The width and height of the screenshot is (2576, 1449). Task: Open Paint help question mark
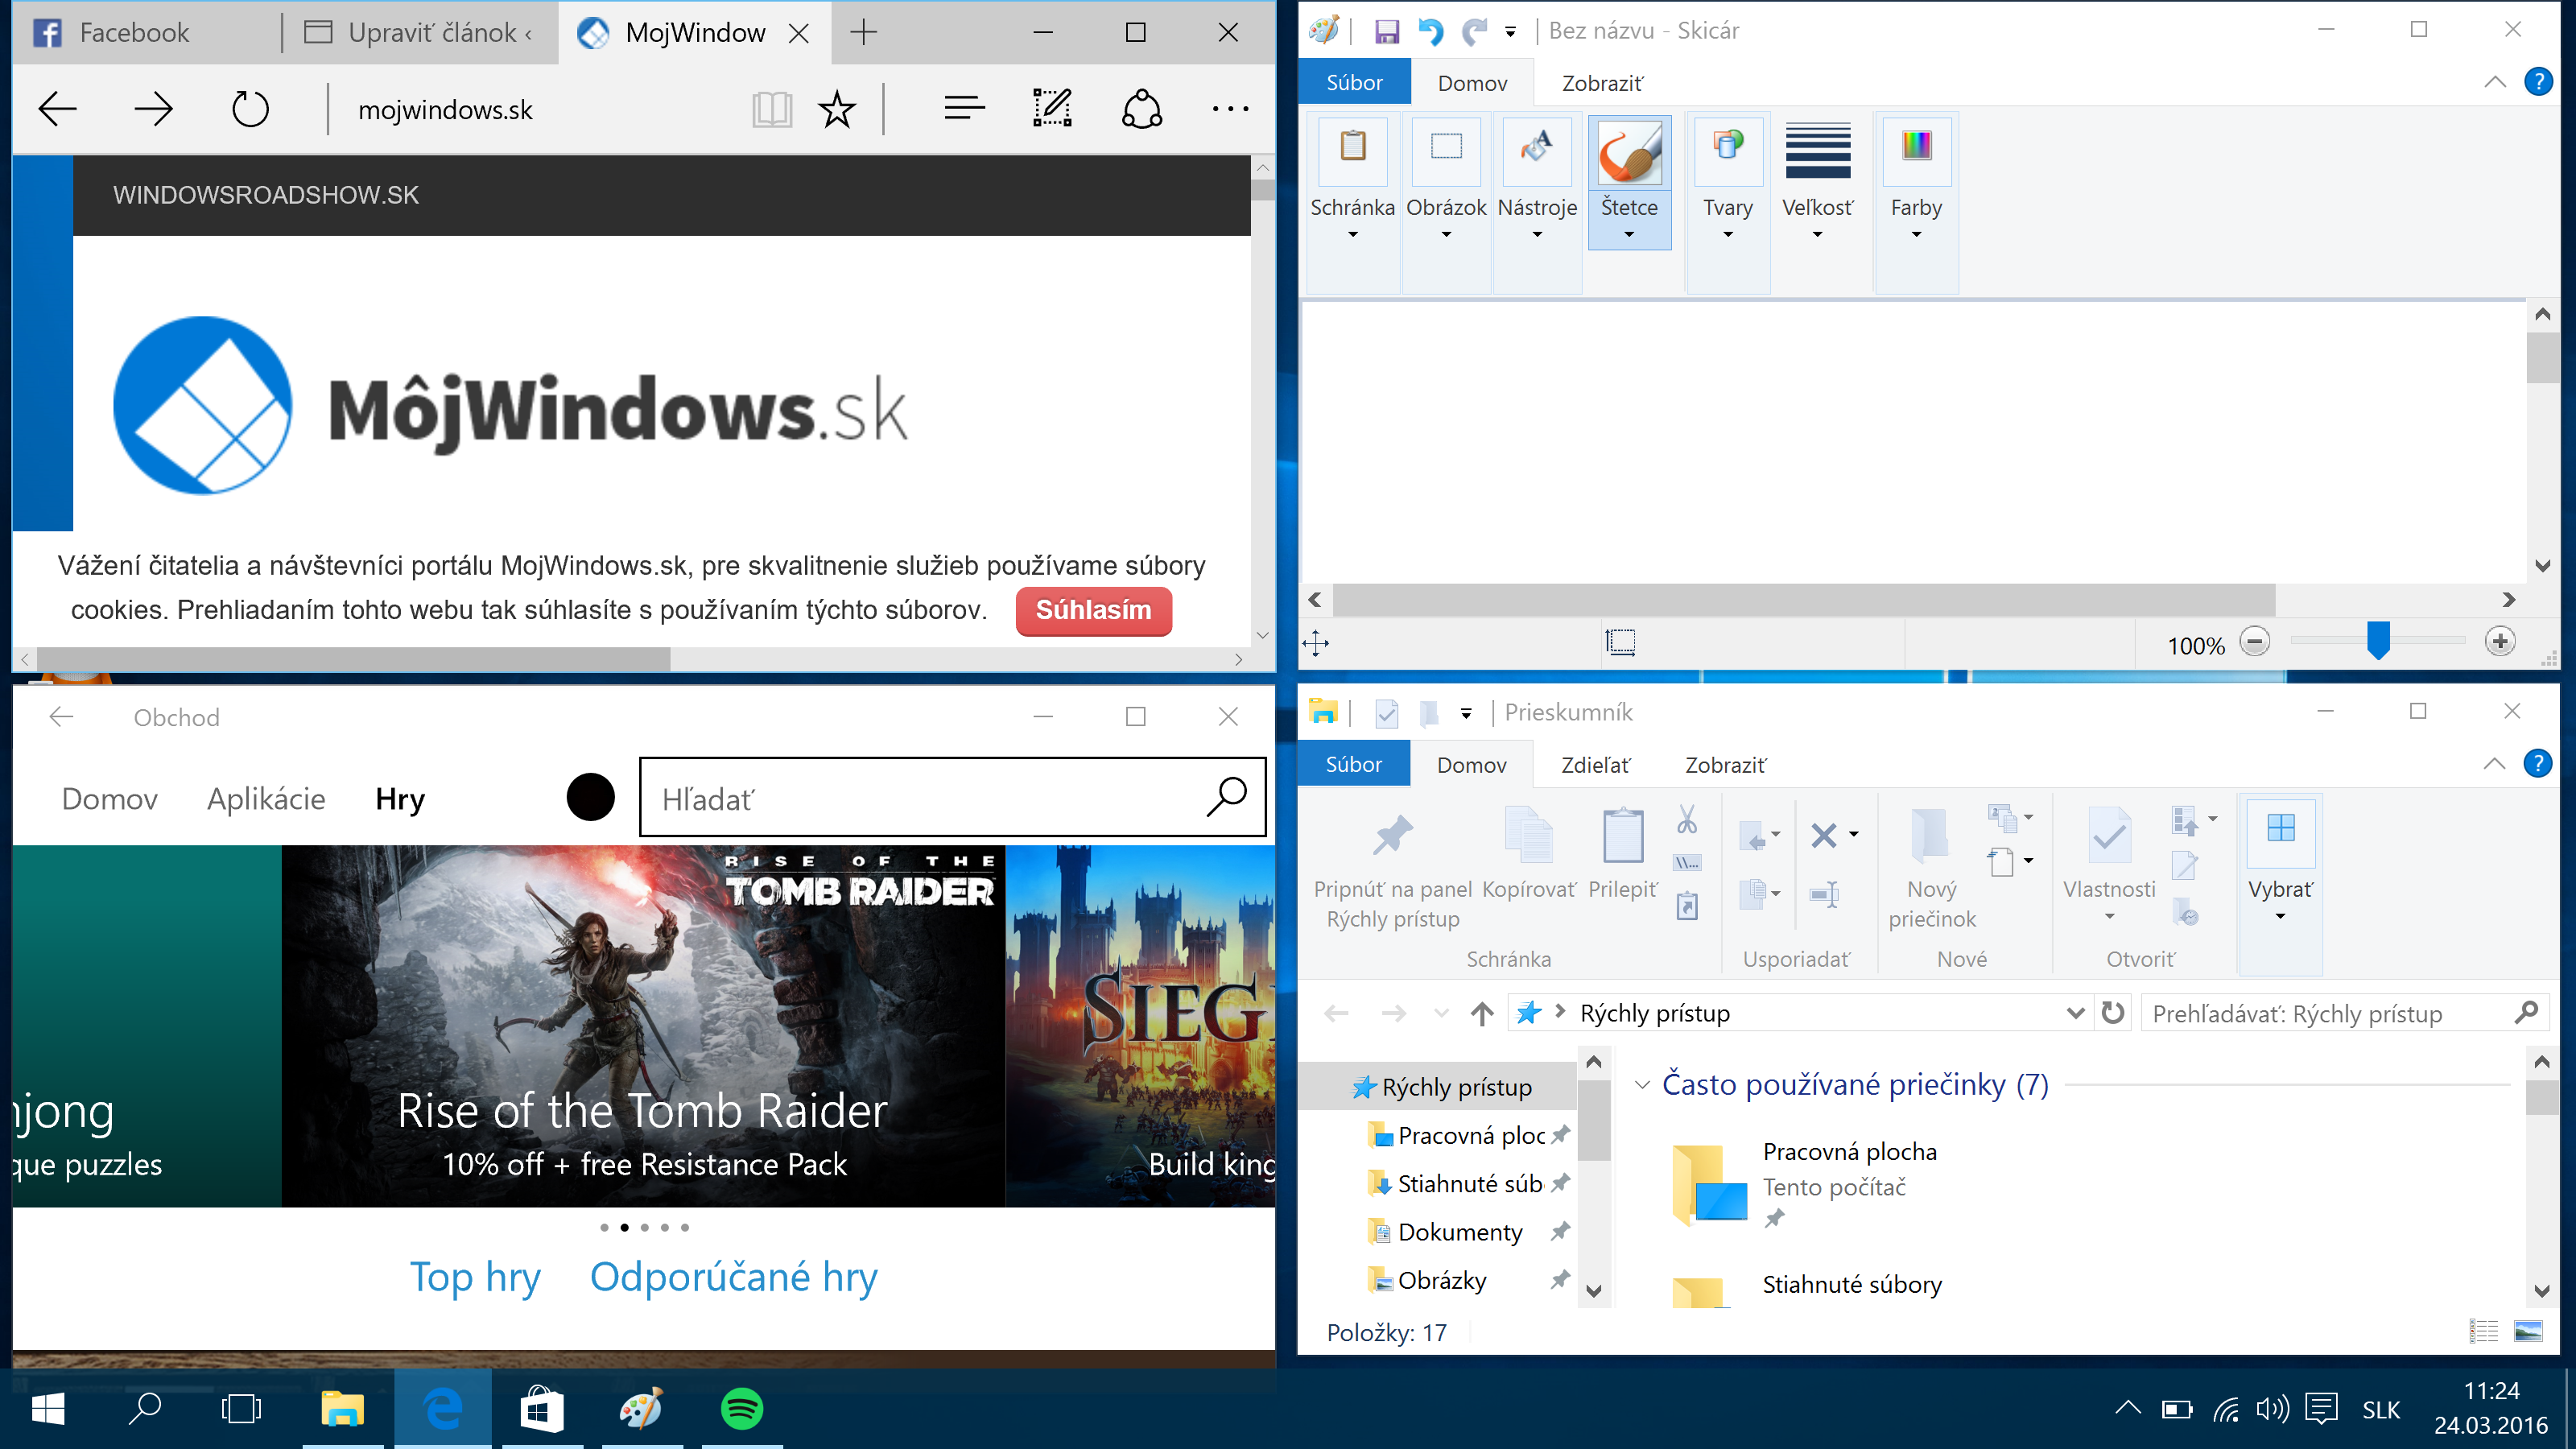pyautogui.click(x=2538, y=82)
